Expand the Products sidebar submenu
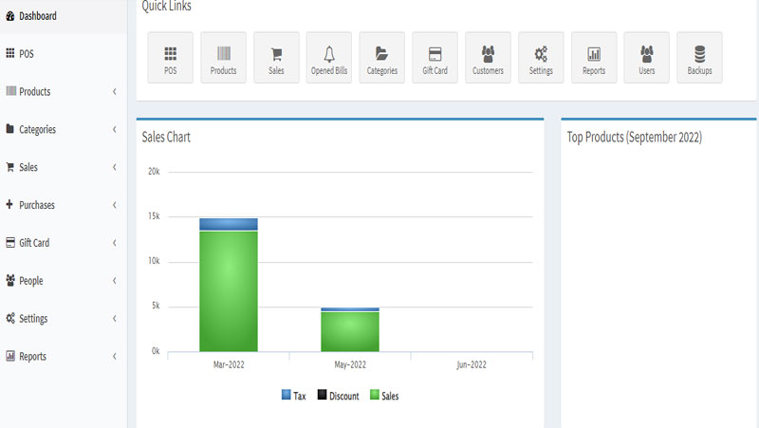This screenshot has height=428, width=759. click(x=63, y=92)
